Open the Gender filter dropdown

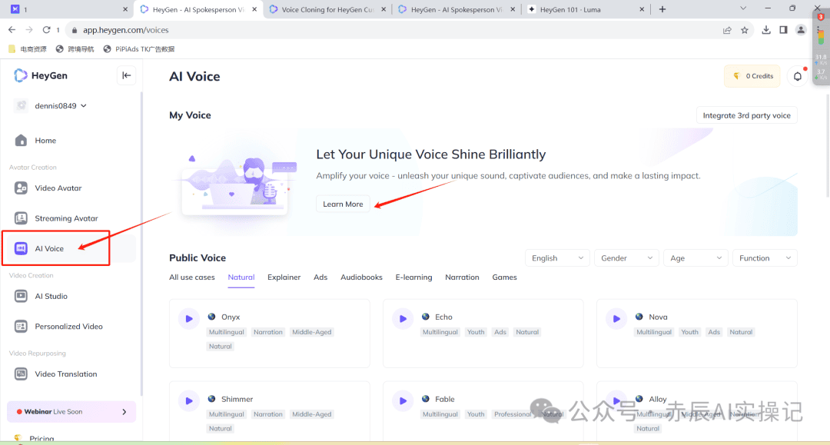pyautogui.click(x=626, y=258)
